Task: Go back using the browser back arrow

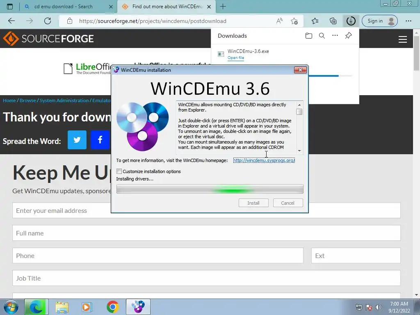Action: click(11, 21)
